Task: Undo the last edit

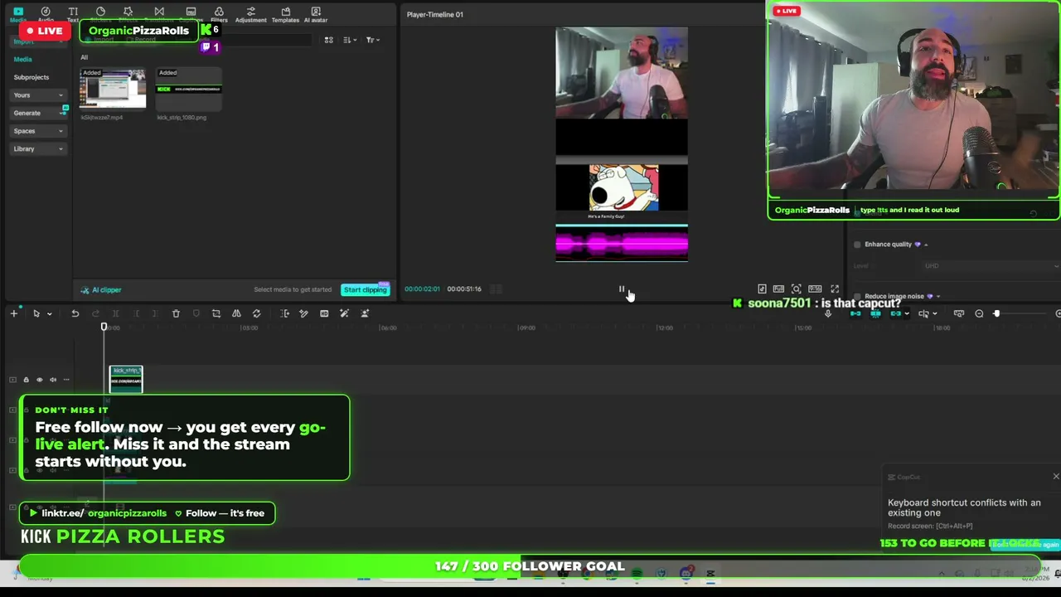Action: click(75, 313)
